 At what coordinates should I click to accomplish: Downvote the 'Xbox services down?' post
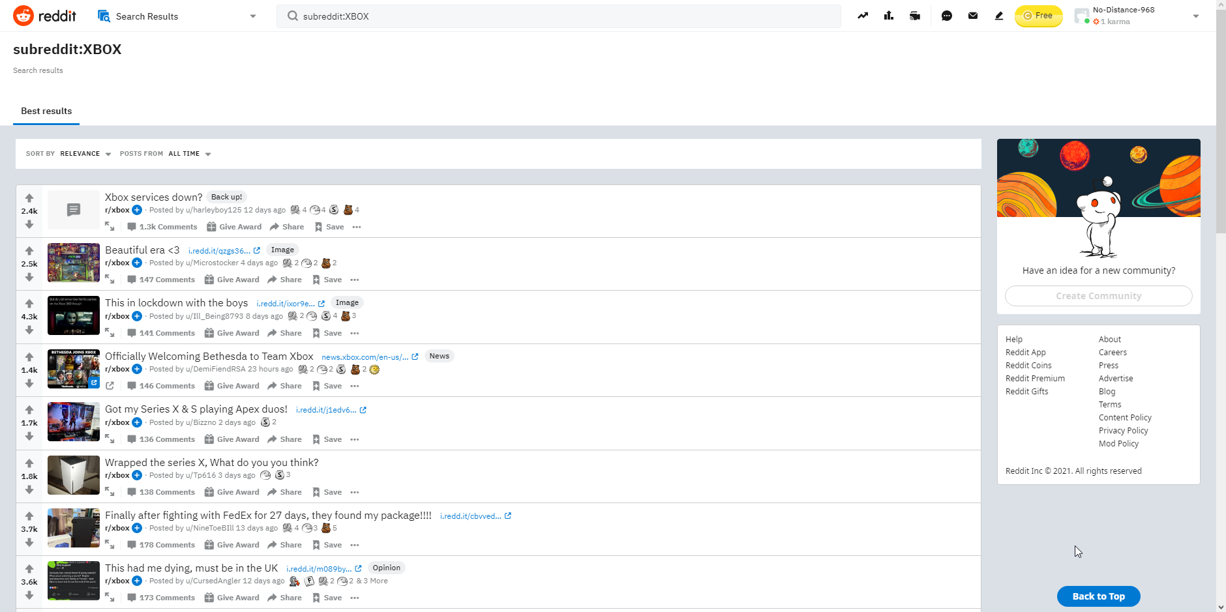(x=29, y=224)
